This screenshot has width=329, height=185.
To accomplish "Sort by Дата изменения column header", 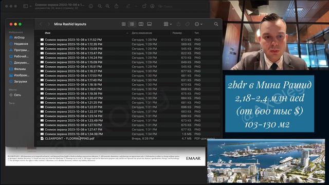I will pyautogui.click(x=142, y=33).
